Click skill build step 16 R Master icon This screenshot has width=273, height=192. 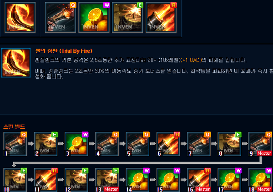click(x=199, y=180)
